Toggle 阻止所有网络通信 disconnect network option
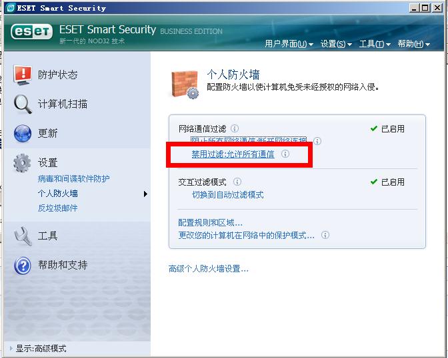The width and height of the screenshot is (448, 358). coord(249,140)
